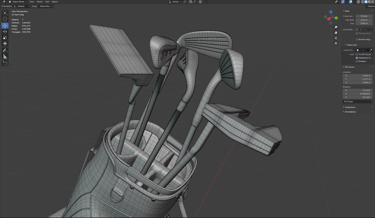Click cursor Rotation Z 22.166° field

[358, 97]
